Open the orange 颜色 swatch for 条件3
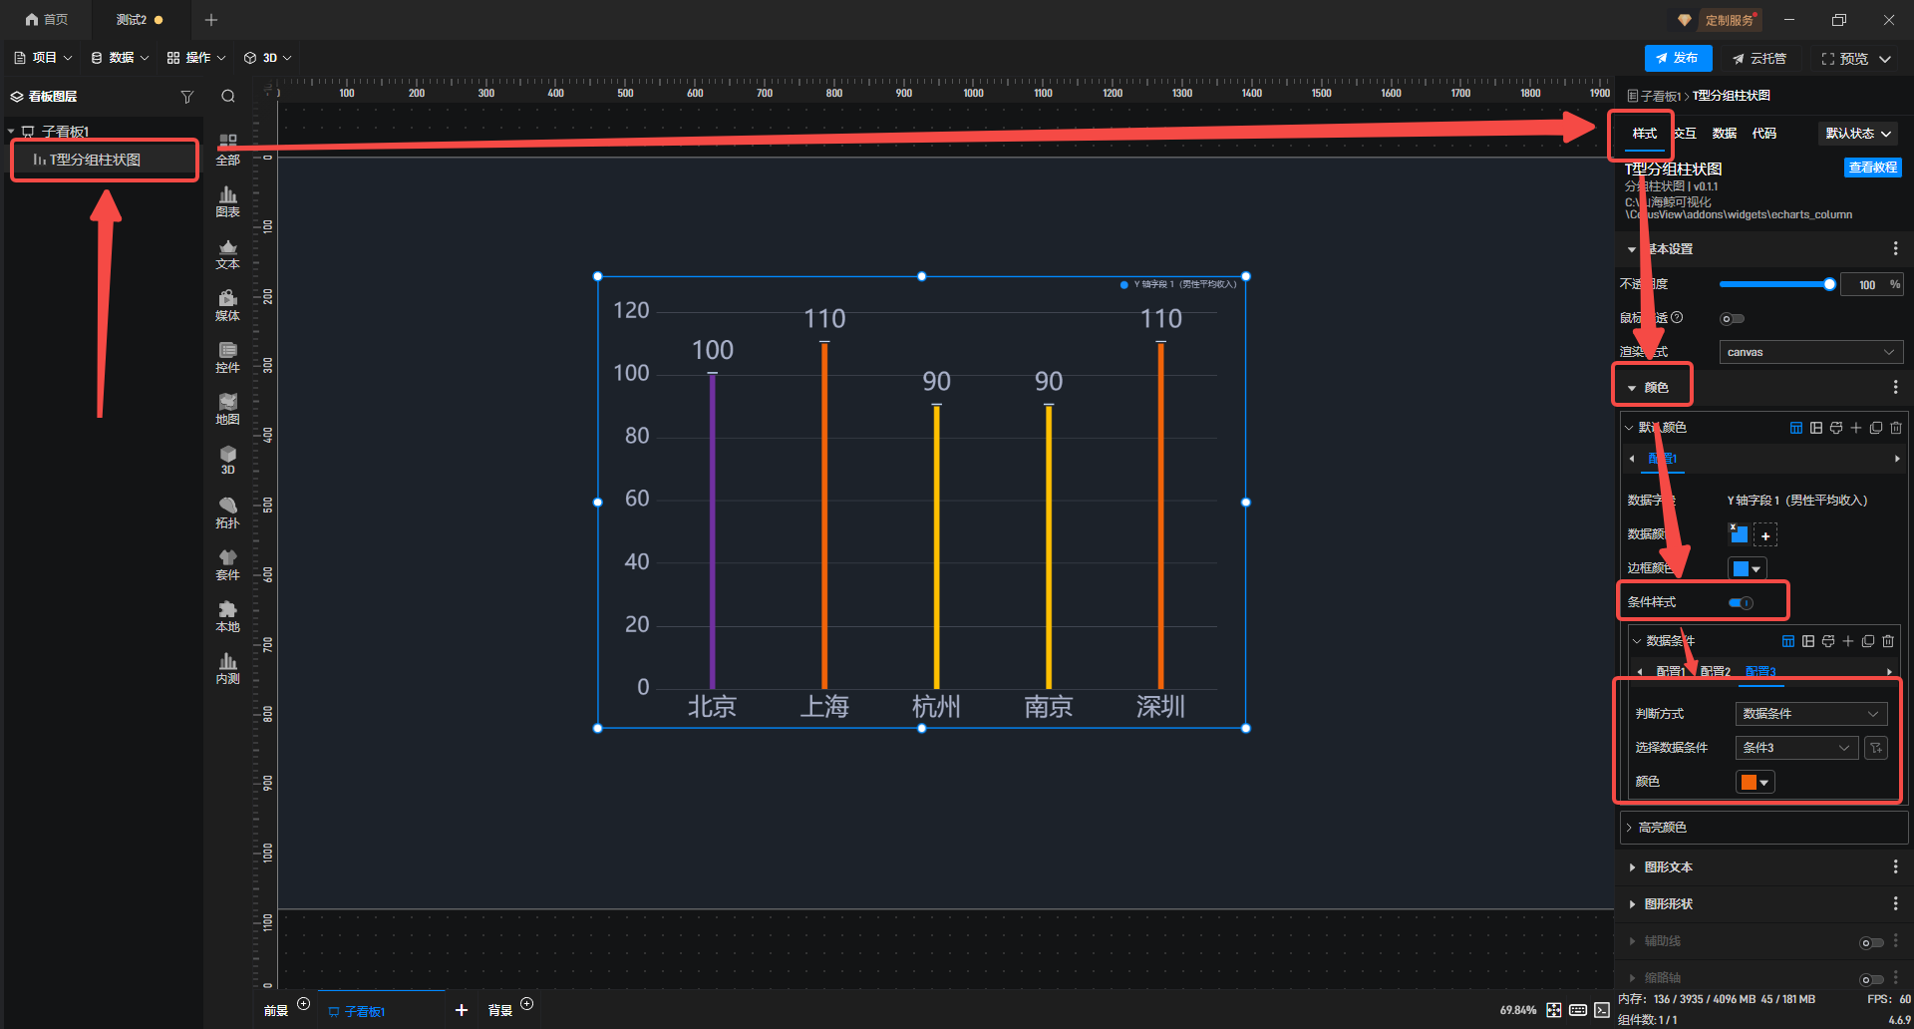The height and width of the screenshot is (1029, 1914). (x=1754, y=782)
